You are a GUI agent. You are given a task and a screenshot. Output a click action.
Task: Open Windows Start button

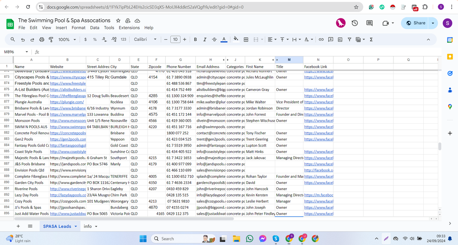tap(143, 239)
